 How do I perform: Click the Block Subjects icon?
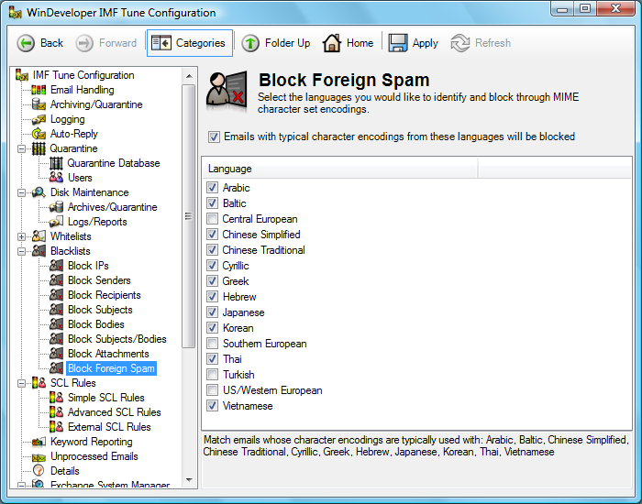pos(56,310)
